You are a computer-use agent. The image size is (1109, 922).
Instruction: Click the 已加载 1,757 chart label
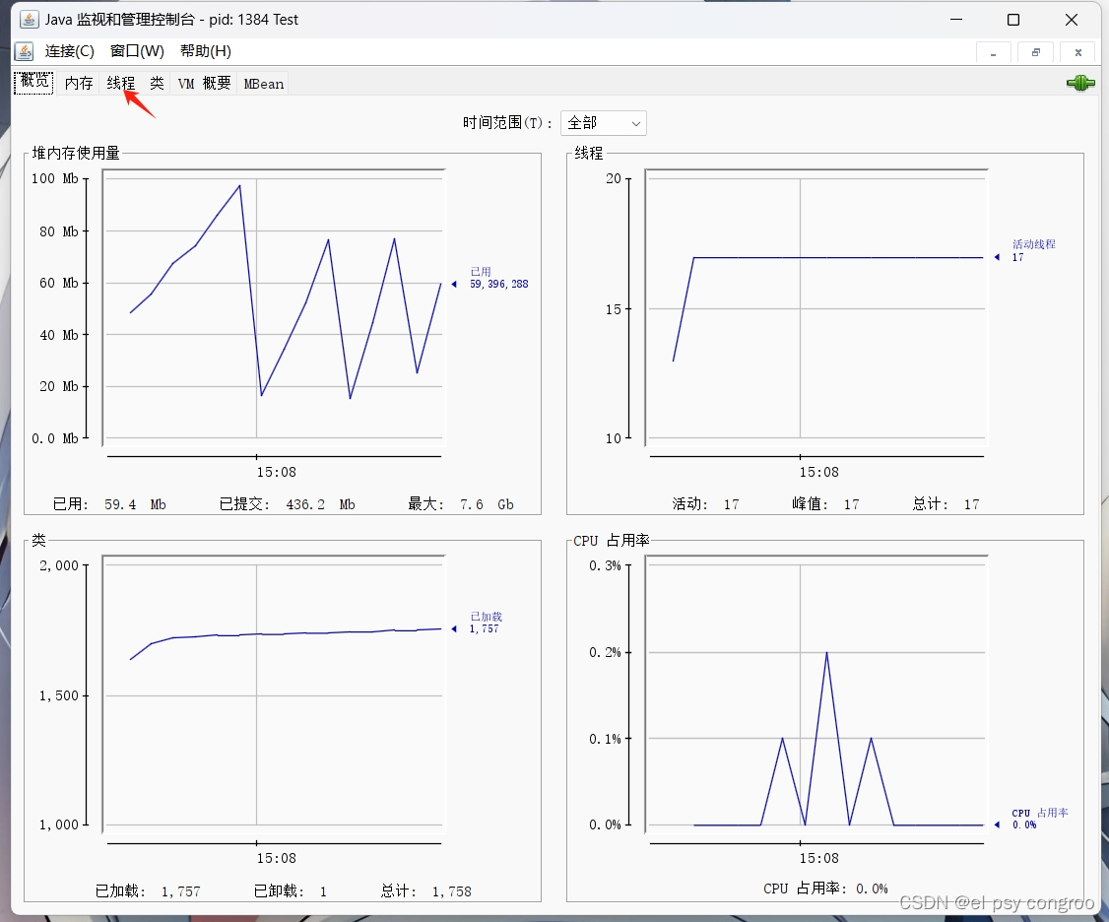pos(486,623)
